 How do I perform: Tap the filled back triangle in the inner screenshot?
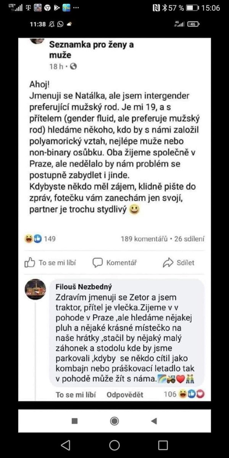point(154,421)
